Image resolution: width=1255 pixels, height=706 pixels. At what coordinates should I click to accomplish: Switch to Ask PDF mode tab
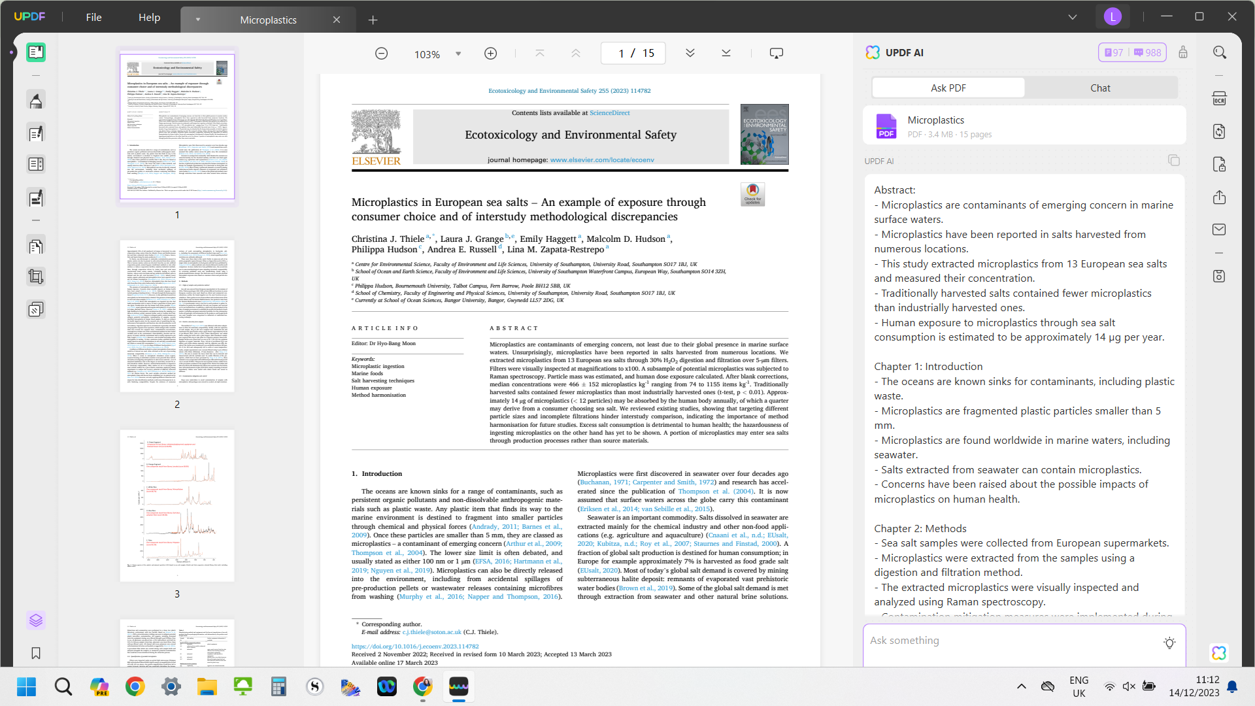pyautogui.click(x=948, y=88)
